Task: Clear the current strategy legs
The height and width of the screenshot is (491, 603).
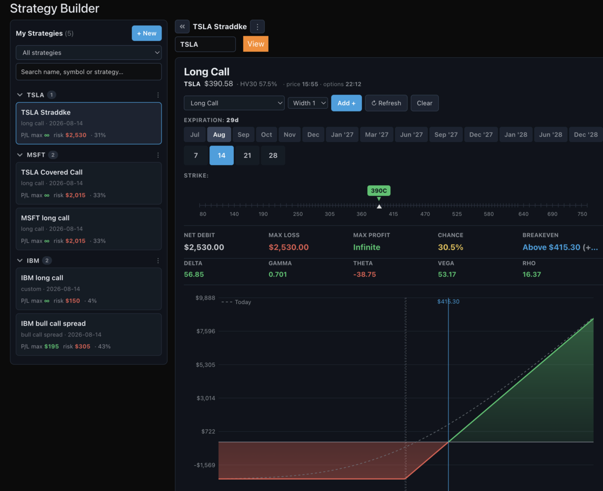Action: (x=425, y=103)
